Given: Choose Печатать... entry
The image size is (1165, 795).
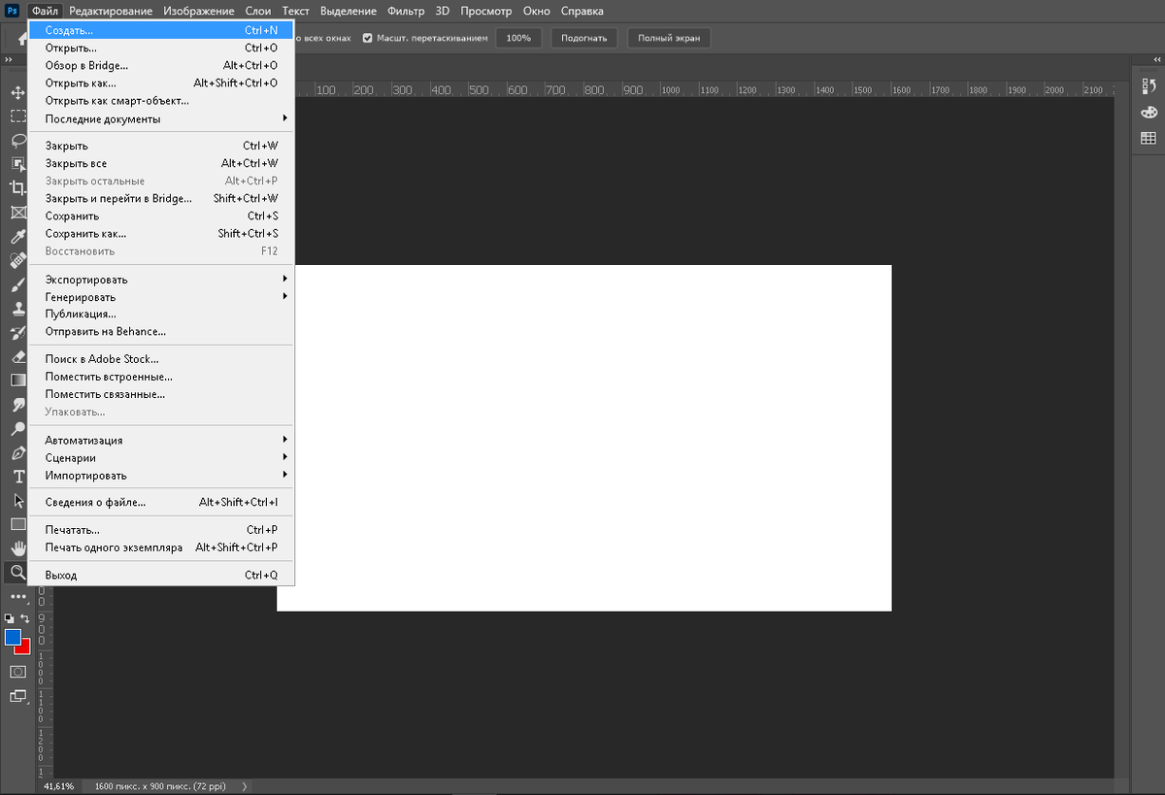Looking at the screenshot, I should 160,529.
